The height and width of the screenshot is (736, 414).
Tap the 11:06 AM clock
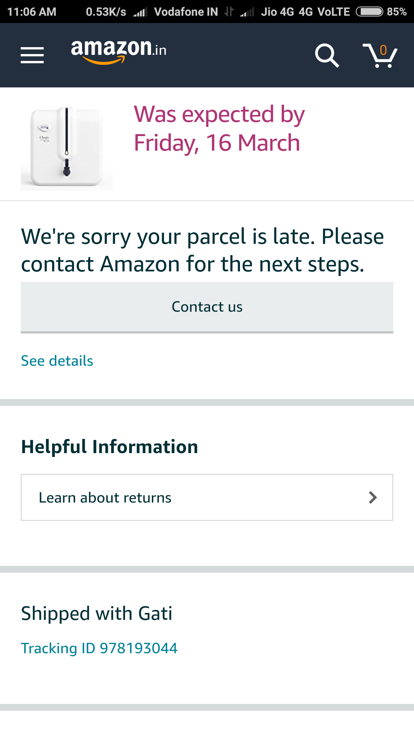coord(32,12)
